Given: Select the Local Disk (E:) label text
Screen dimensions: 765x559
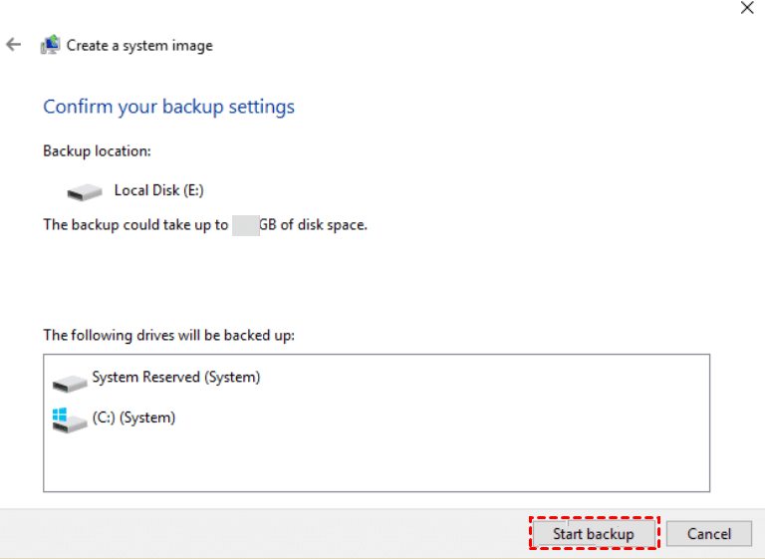Looking at the screenshot, I should (159, 190).
